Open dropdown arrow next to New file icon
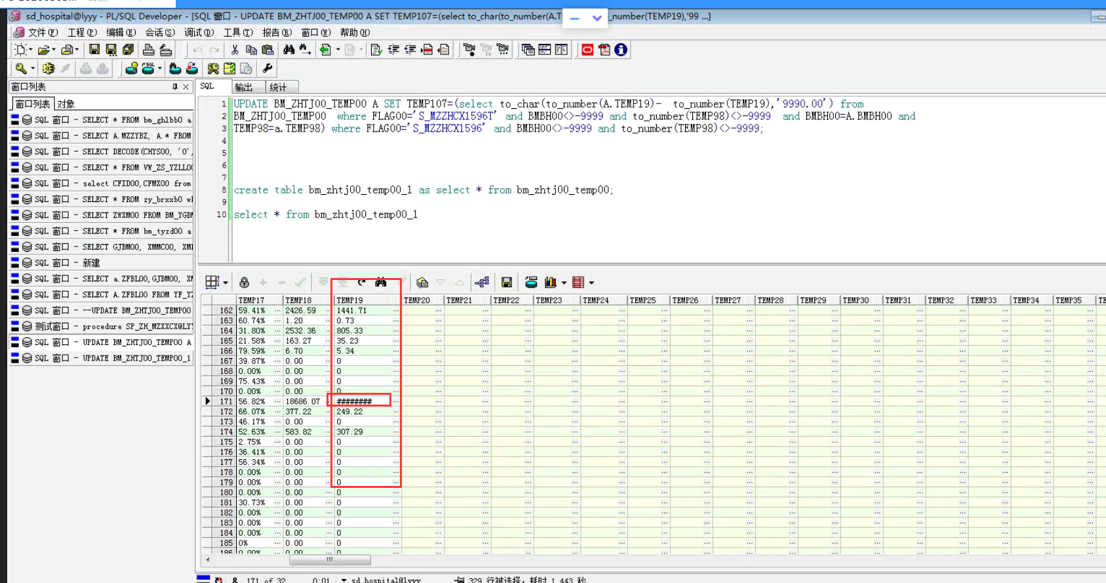The width and height of the screenshot is (1106, 583). point(30,50)
